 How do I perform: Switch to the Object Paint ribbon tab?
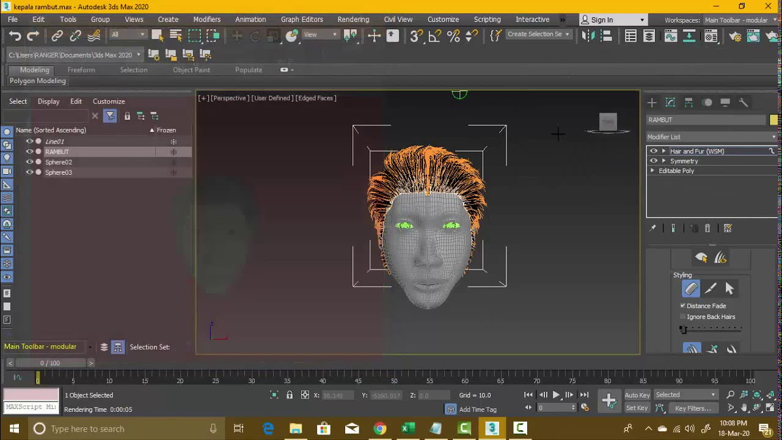click(191, 70)
